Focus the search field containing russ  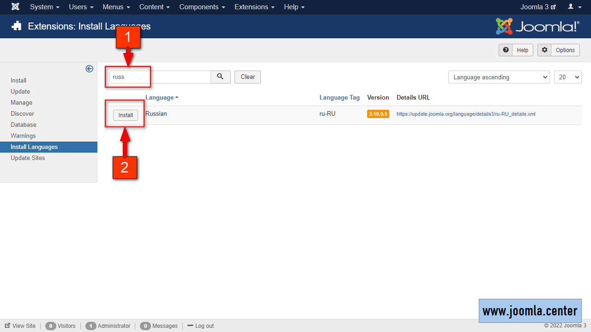pos(160,77)
